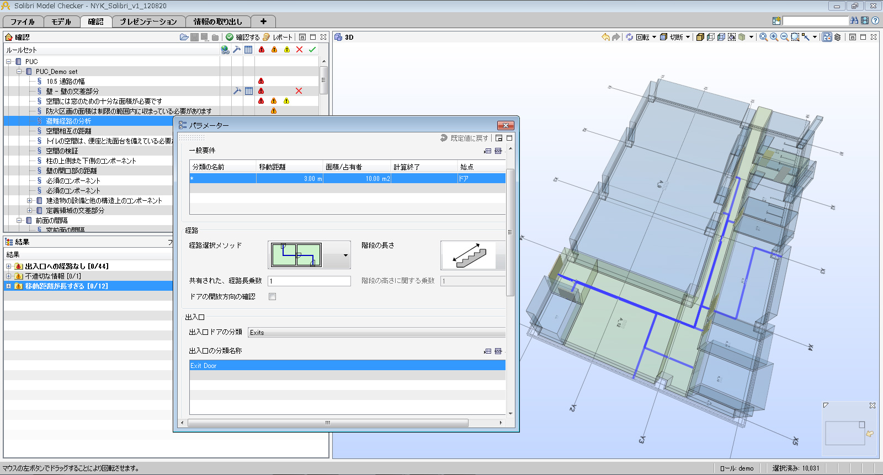The image size is (883, 475).
Task: Switch to the プレゼンテーション tab
Action: point(148,22)
